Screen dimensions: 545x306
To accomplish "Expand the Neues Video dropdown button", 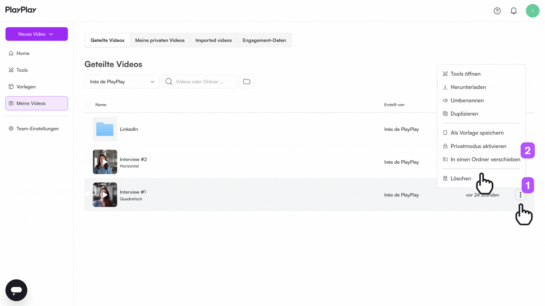I will tap(37, 34).
